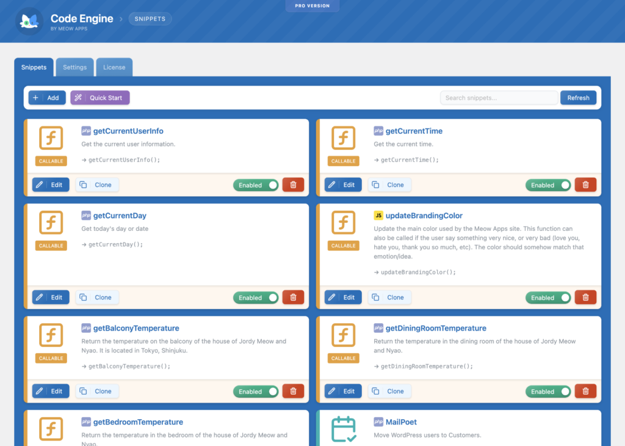Turn off getBalconyTemperature Enabled toggle
This screenshot has width=625, height=446.
click(x=256, y=392)
